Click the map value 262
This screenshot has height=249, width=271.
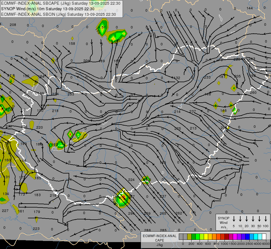pos(179,213)
